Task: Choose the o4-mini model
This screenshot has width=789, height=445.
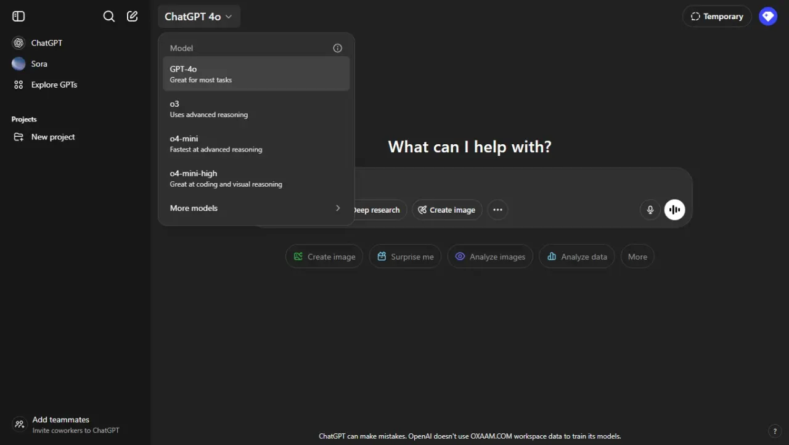Action: pos(256,144)
